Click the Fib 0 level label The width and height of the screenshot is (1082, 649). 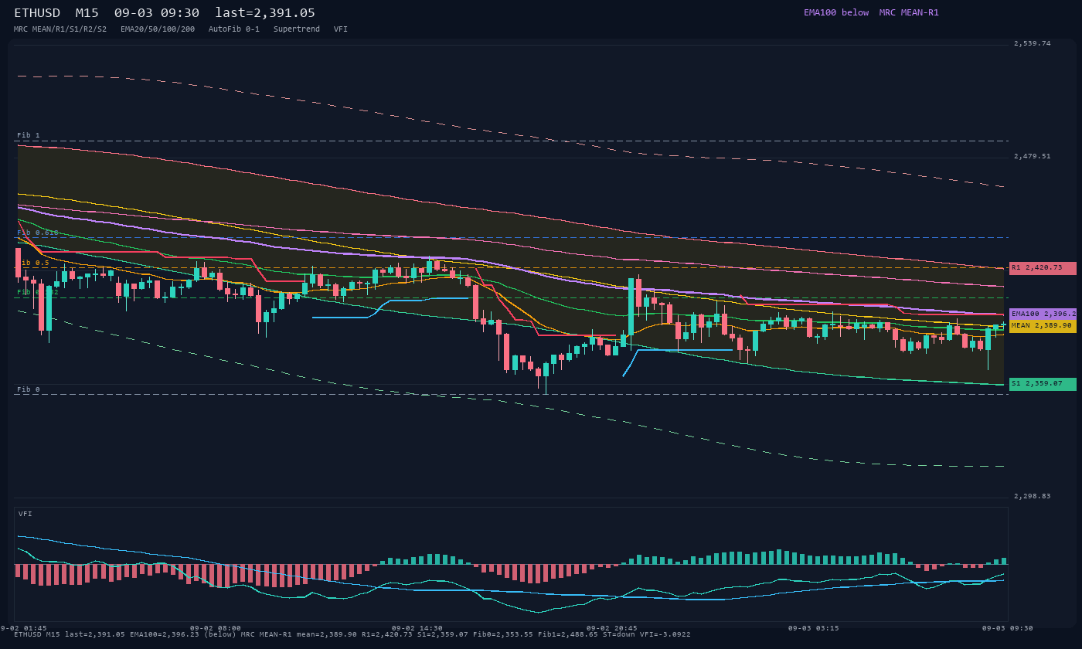coord(29,389)
